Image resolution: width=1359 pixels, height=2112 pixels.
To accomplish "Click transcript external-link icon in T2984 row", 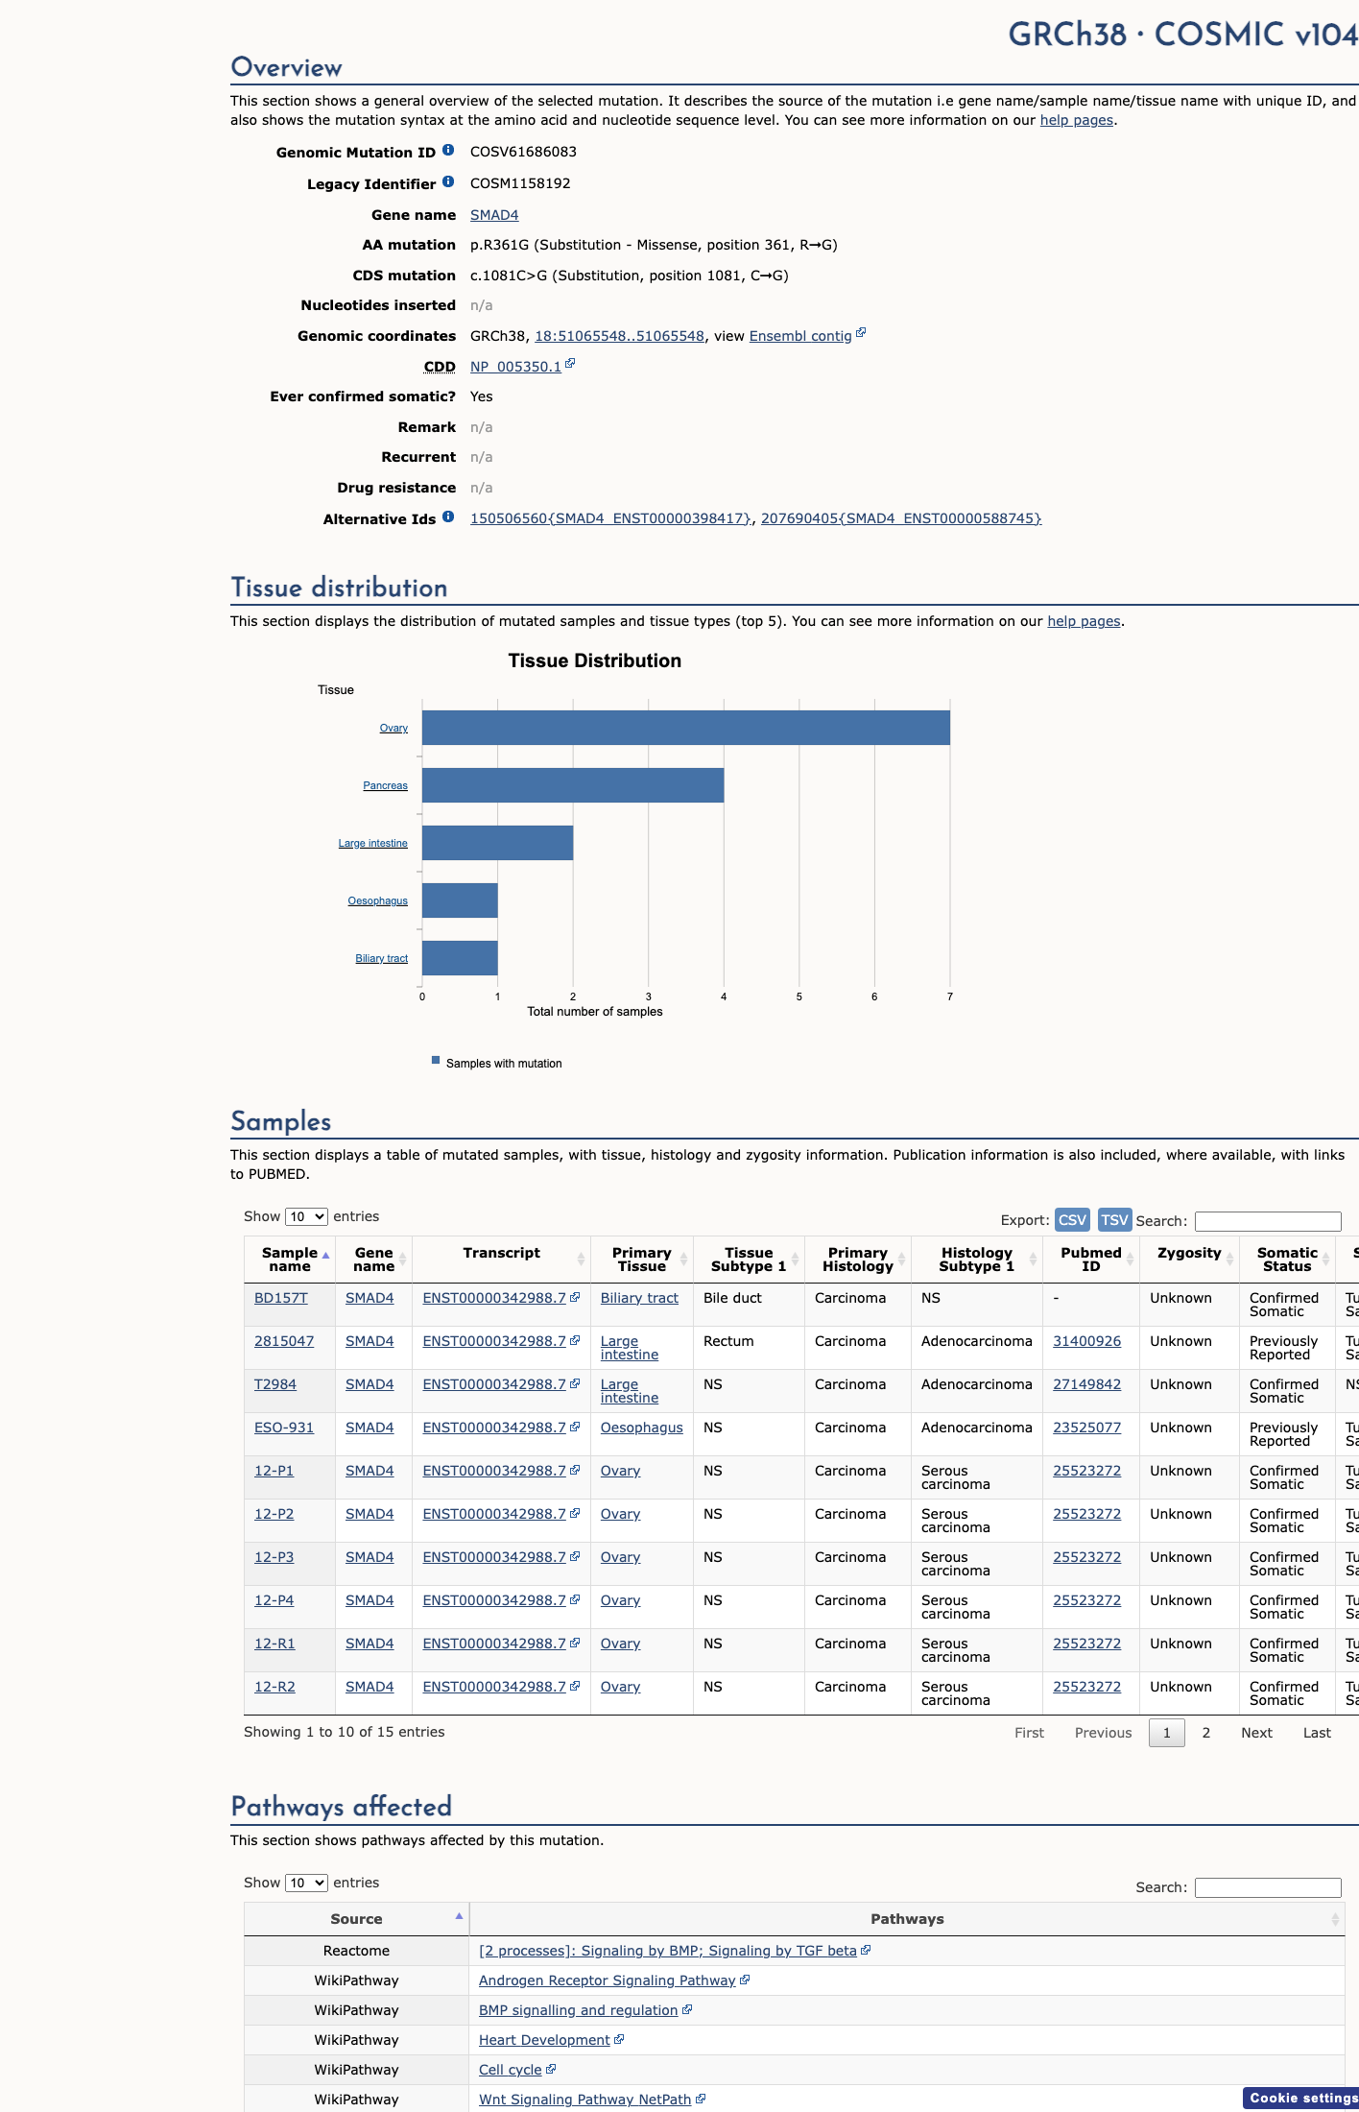I will pyautogui.click(x=575, y=1383).
